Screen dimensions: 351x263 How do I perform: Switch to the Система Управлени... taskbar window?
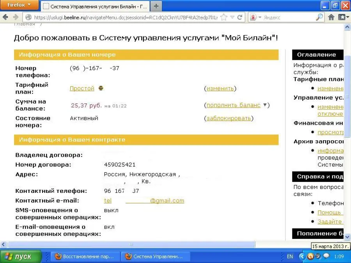[155, 256]
